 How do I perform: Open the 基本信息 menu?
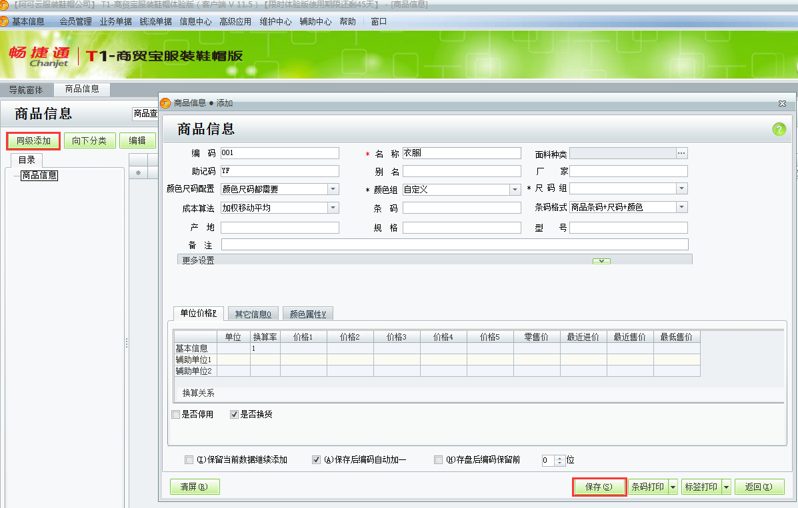(28, 21)
